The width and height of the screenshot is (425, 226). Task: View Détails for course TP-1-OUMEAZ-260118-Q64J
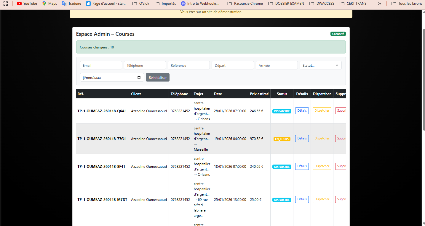tap(302, 110)
